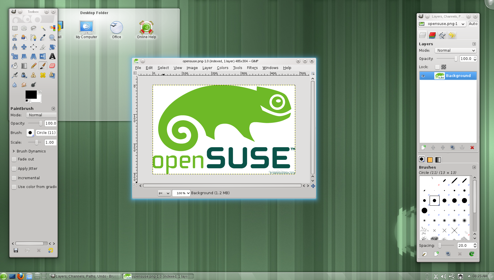
Task: Click the black foreground color swatch
Action: click(31, 94)
